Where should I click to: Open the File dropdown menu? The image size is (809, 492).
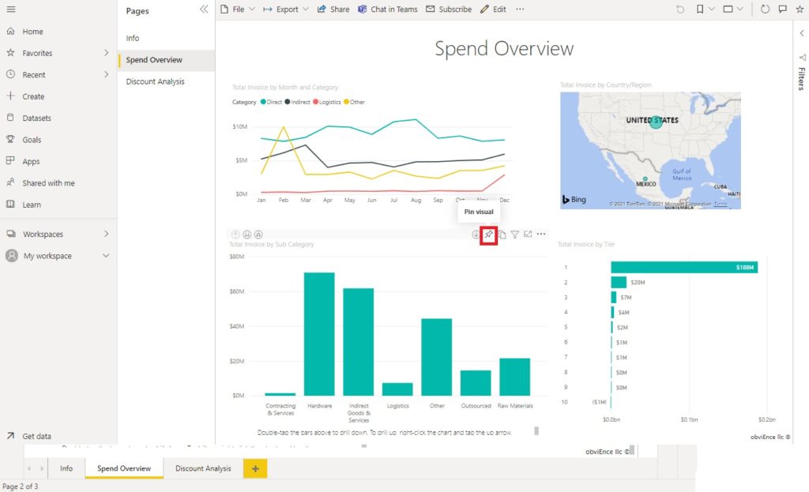[238, 9]
